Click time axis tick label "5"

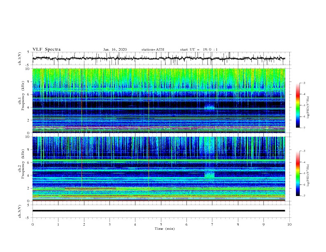pyautogui.click(x=161, y=224)
